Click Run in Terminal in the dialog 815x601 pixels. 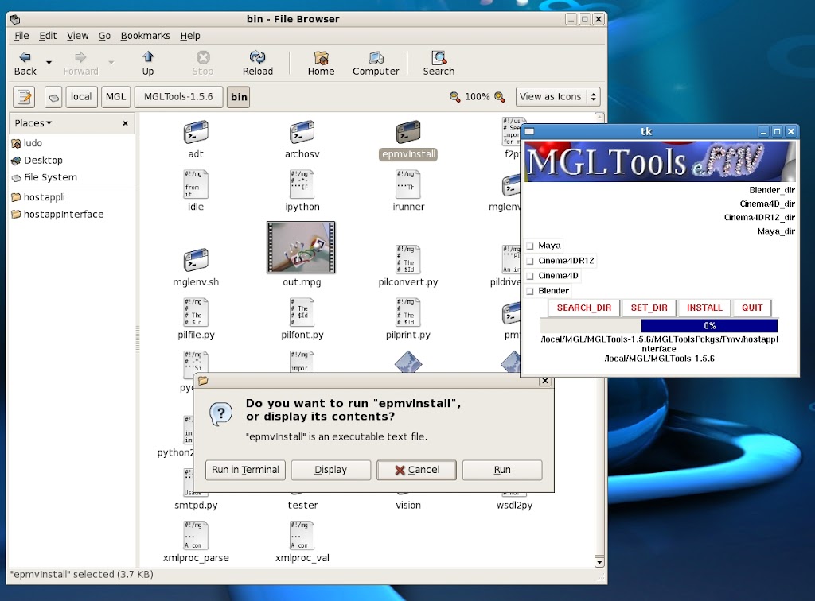(x=245, y=470)
